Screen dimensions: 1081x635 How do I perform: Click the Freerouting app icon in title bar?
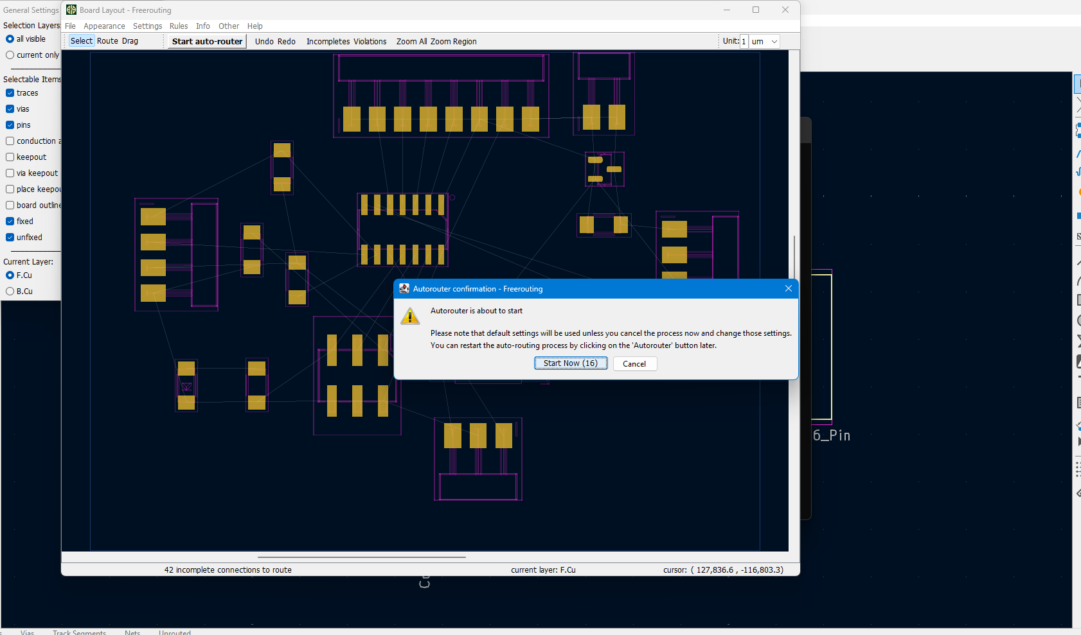[x=71, y=10]
